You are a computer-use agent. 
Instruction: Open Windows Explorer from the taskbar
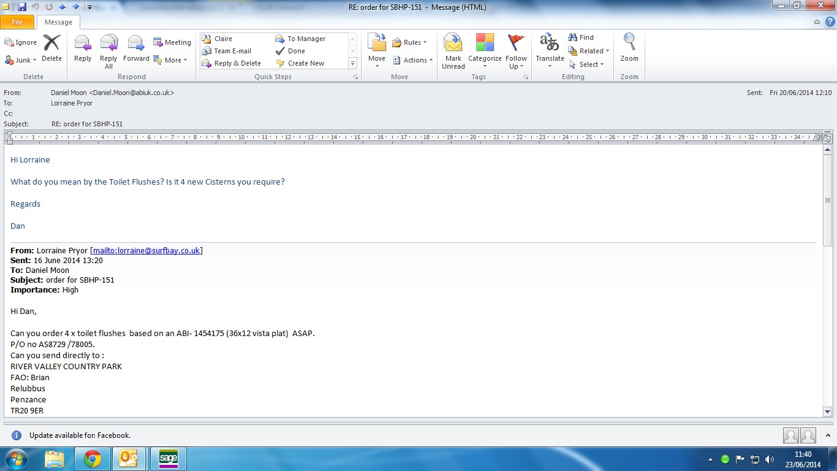(x=55, y=459)
